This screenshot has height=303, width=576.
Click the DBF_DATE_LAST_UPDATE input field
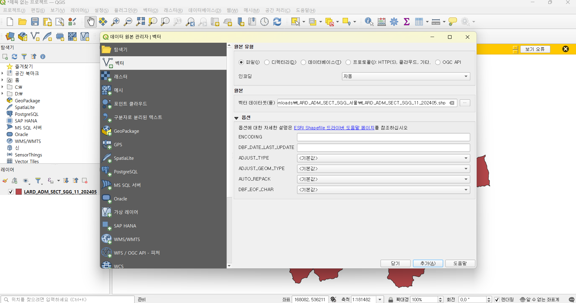click(383, 148)
